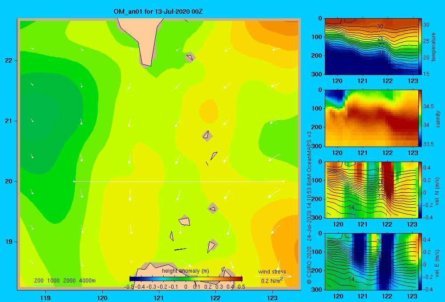Click the "14" contour label in the vel. N panel
Screen dimensions: 445x302
[x=352, y=207]
